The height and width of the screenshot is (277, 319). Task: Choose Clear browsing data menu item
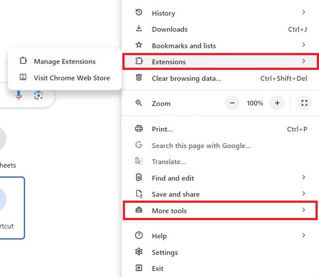tap(221, 78)
